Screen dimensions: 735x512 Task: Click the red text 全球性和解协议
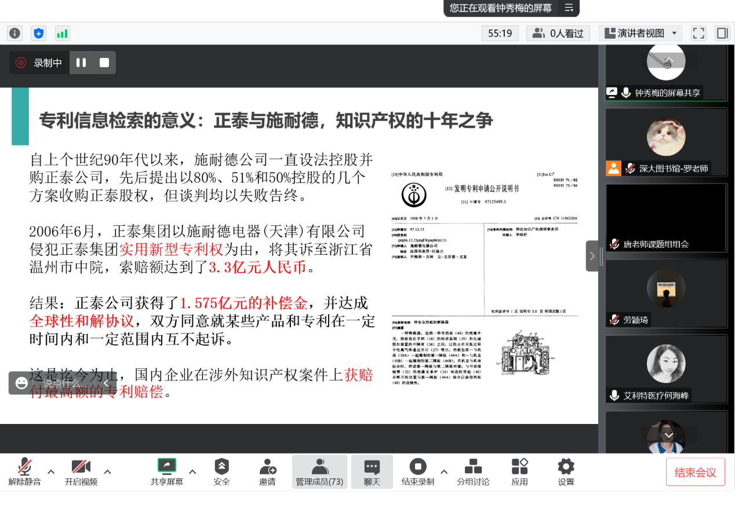[82, 321]
